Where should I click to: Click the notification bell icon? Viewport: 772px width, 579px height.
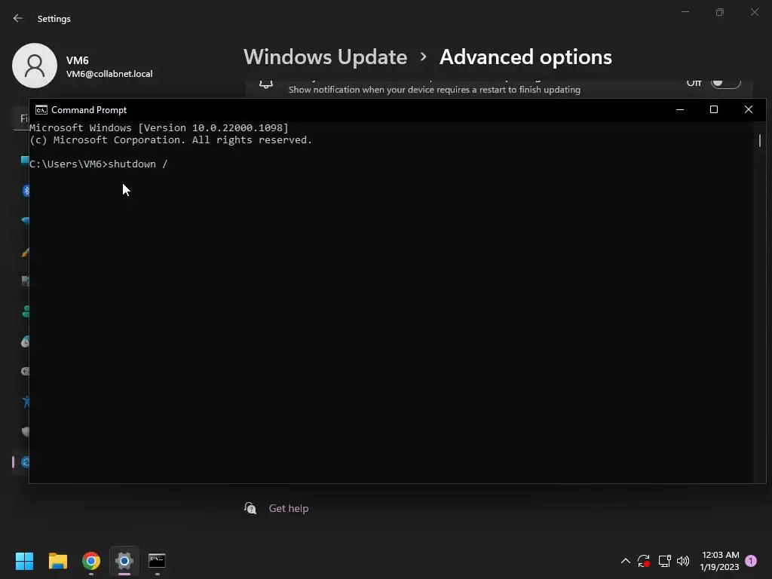[x=266, y=84]
